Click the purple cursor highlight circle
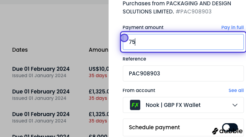 [x=124, y=38]
